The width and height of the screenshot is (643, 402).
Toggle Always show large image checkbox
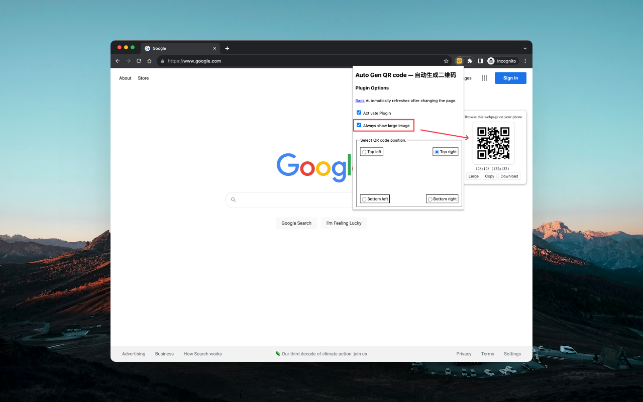click(359, 125)
